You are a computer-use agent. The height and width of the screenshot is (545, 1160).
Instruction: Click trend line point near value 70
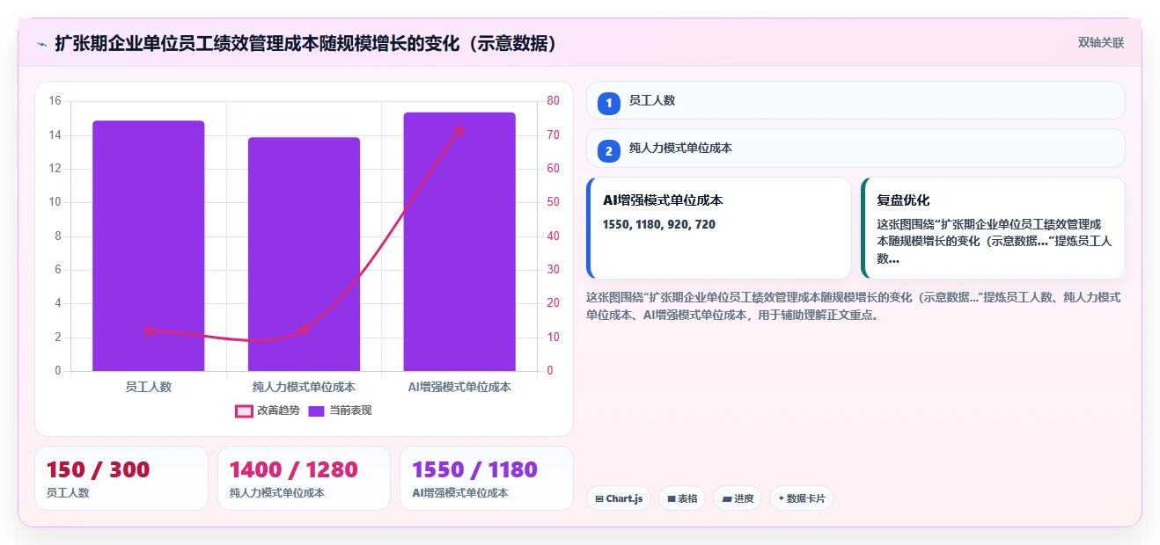click(x=459, y=131)
